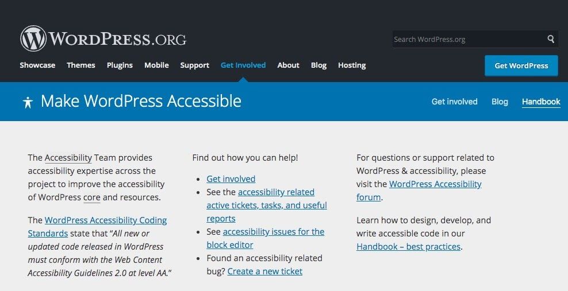Click the accessibility person icon
The width and height of the screenshot is (568, 291).
click(28, 102)
